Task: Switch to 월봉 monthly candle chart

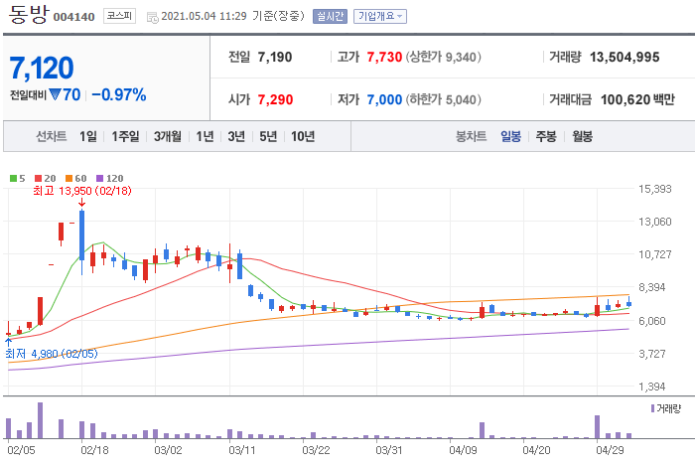Action: pos(582,136)
